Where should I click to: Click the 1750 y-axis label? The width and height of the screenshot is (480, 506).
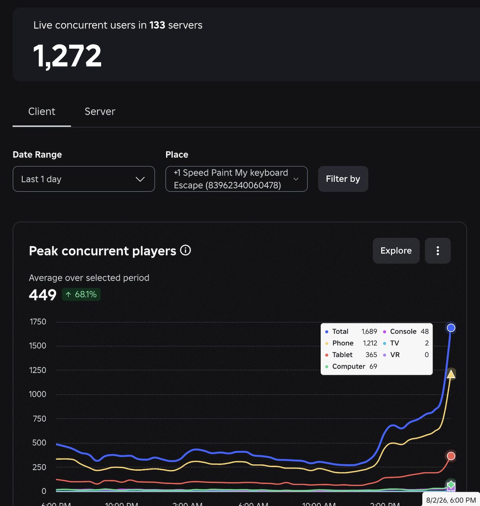pos(38,322)
